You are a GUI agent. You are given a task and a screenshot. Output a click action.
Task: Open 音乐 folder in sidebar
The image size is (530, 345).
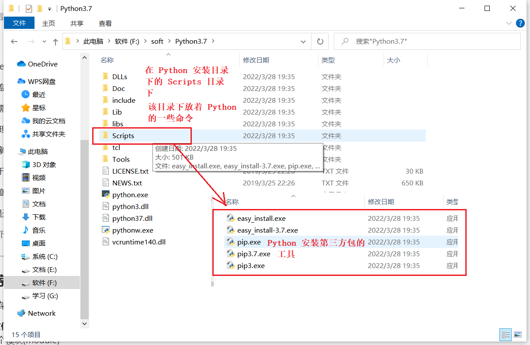[x=38, y=230]
